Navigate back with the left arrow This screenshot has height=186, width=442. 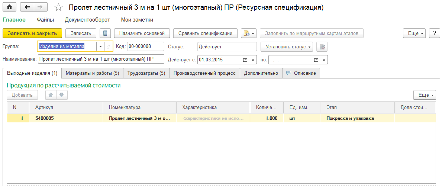click(x=27, y=7)
